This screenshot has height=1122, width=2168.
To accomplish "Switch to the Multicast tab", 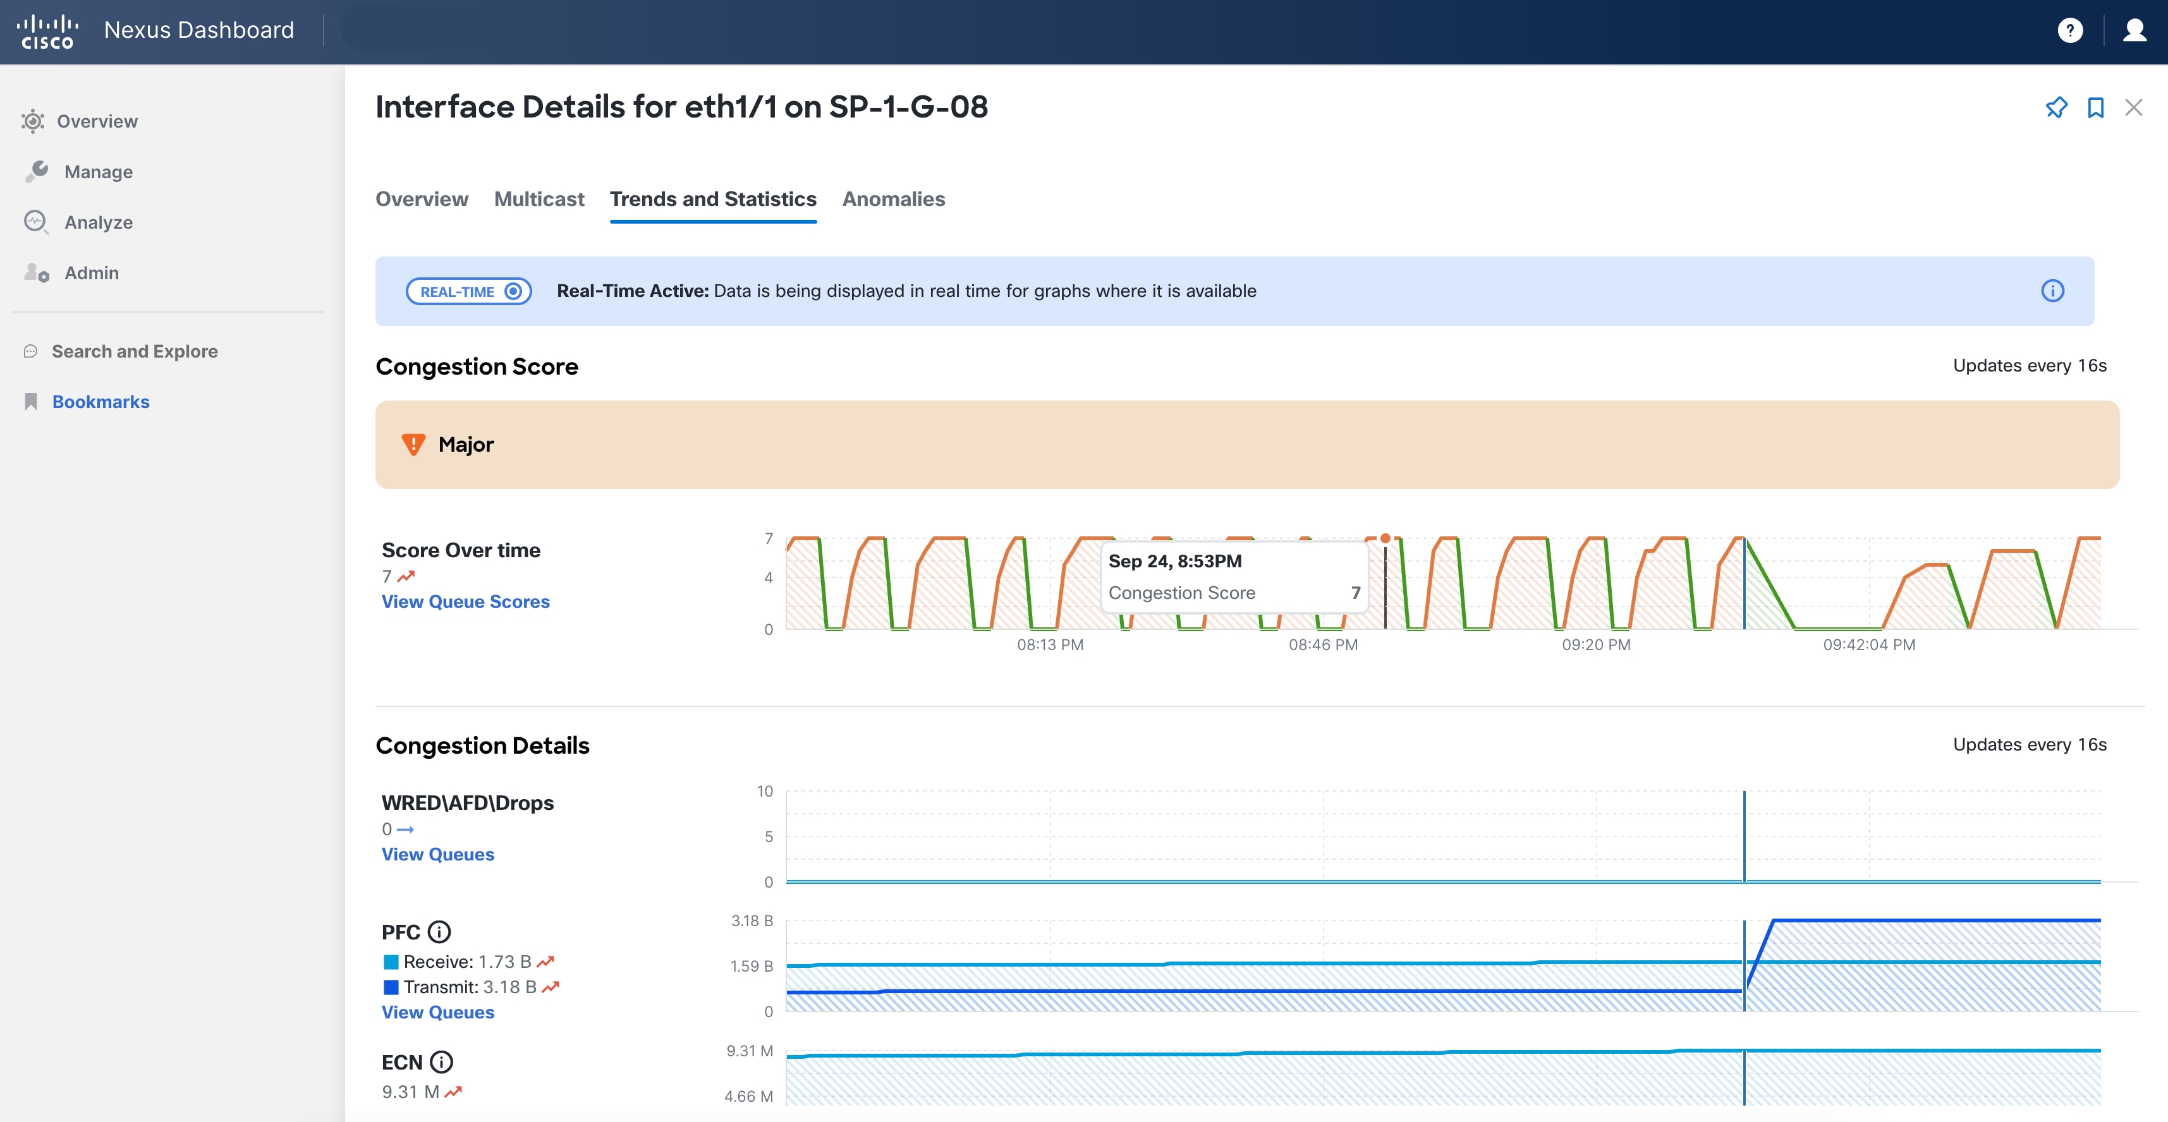I will coord(540,200).
